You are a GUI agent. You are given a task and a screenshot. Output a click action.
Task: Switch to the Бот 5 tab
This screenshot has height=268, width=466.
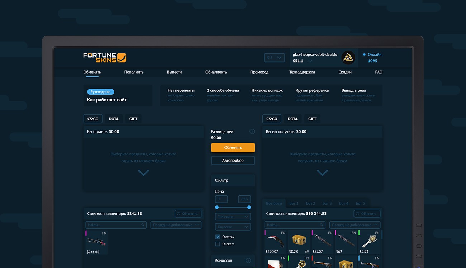tap(360, 203)
